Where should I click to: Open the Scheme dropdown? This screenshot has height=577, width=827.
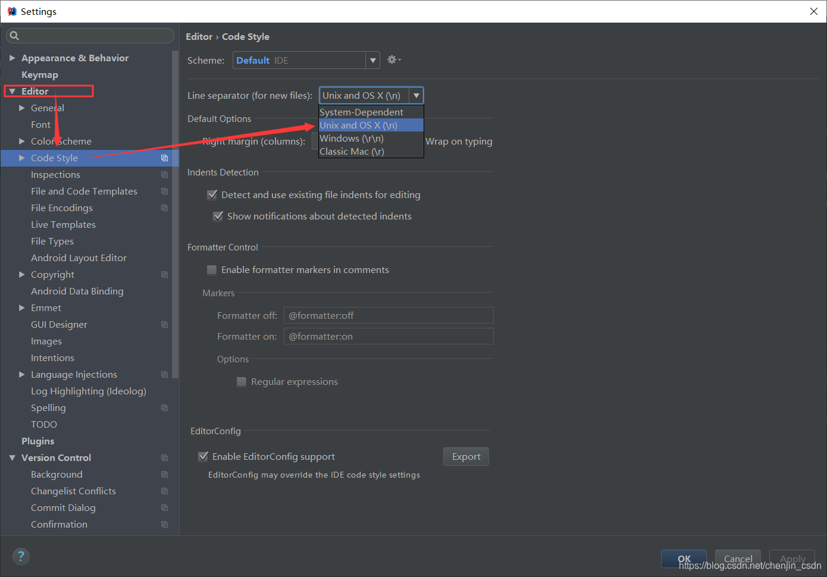pos(306,60)
